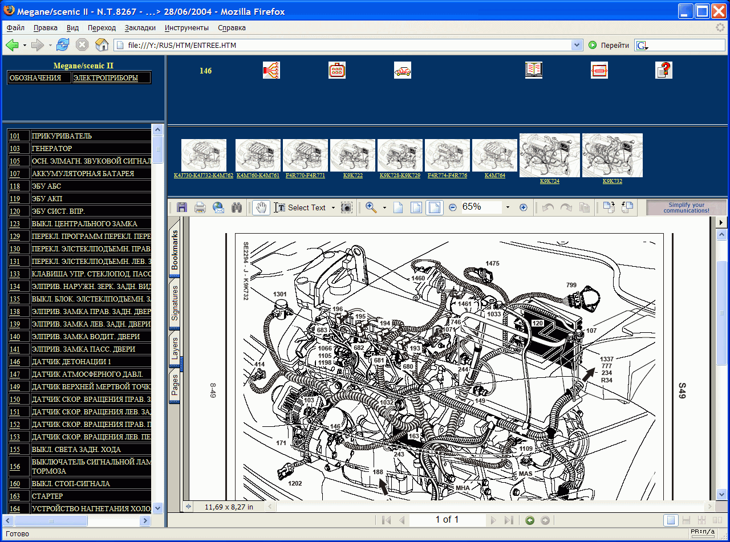
Task: Switch to the Bookmarks side tab
Action: (175, 250)
